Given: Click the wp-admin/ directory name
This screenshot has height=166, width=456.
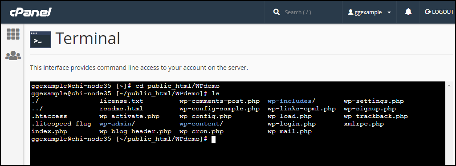Looking at the screenshot, I should [x=117, y=124].
